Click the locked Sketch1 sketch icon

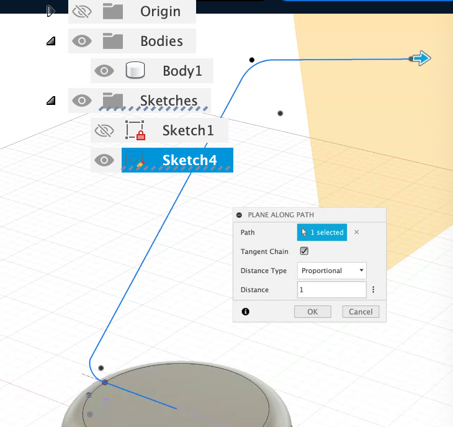(135, 130)
